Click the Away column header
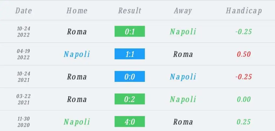Screen dimensions: 275x131 pyautogui.click(x=183, y=11)
